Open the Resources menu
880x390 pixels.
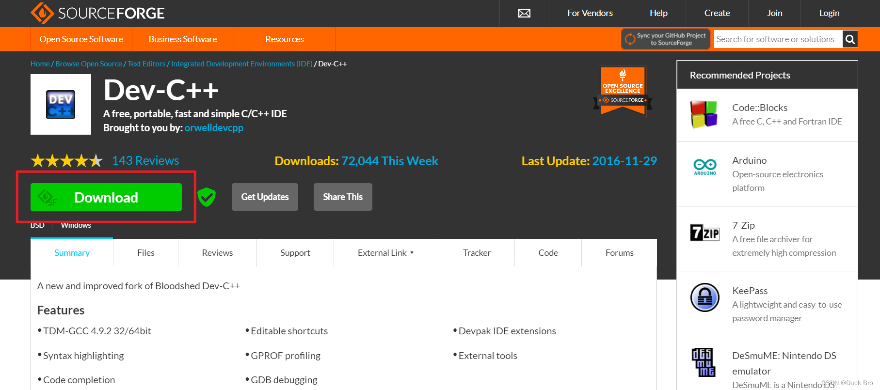[x=285, y=39]
